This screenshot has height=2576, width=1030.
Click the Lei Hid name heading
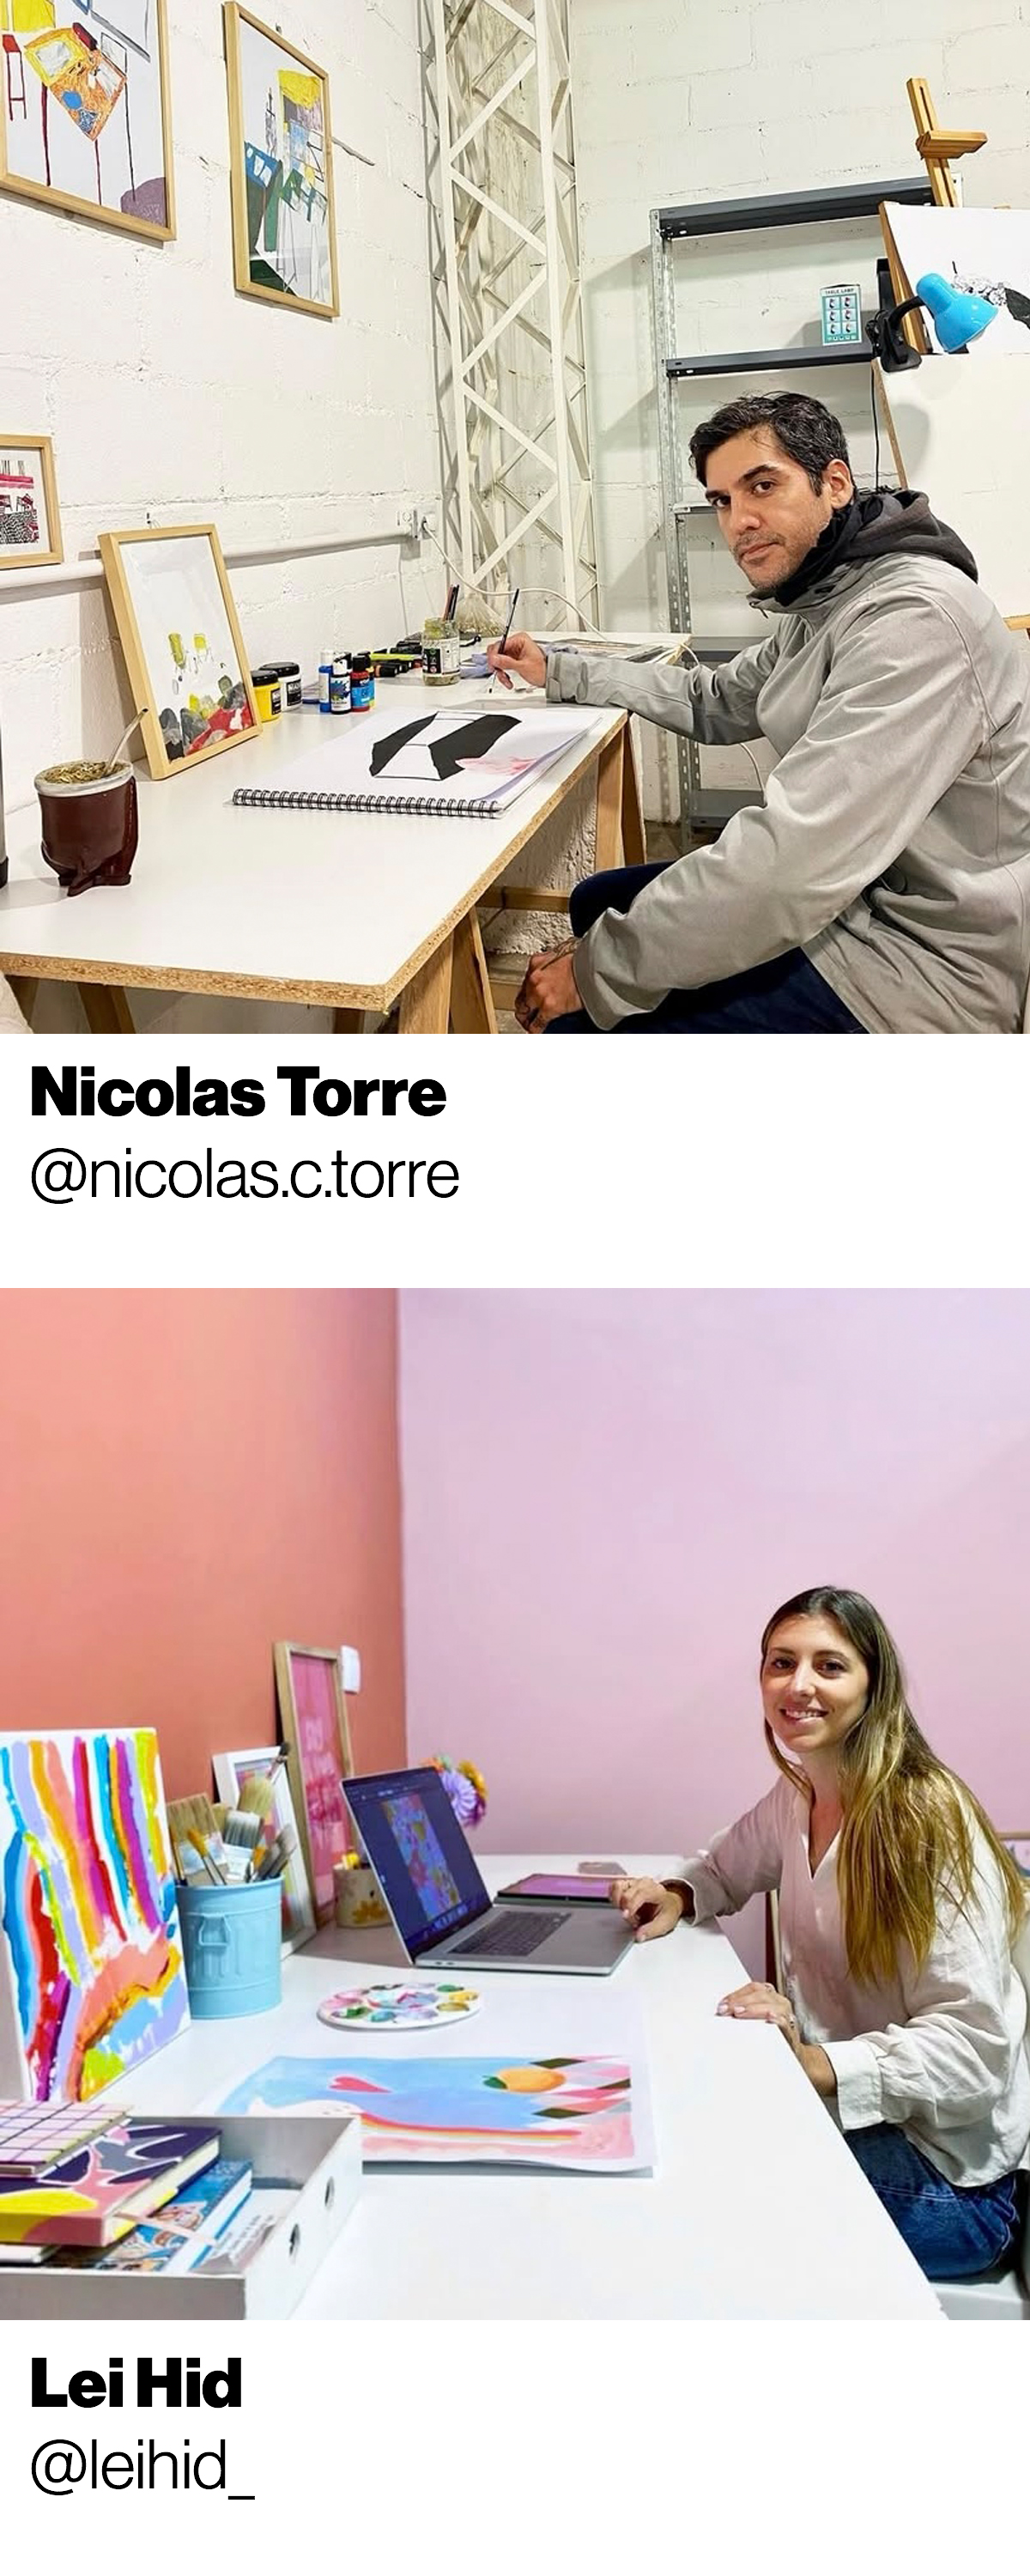click(136, 2385)
